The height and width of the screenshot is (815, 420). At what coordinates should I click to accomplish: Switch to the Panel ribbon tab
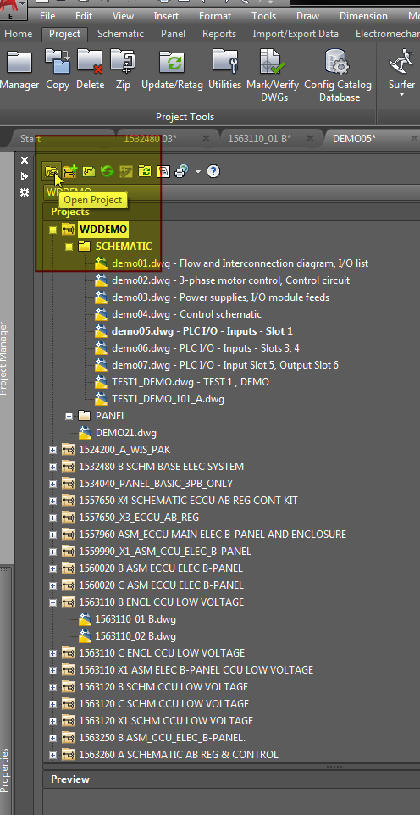(x=173, y=34)
